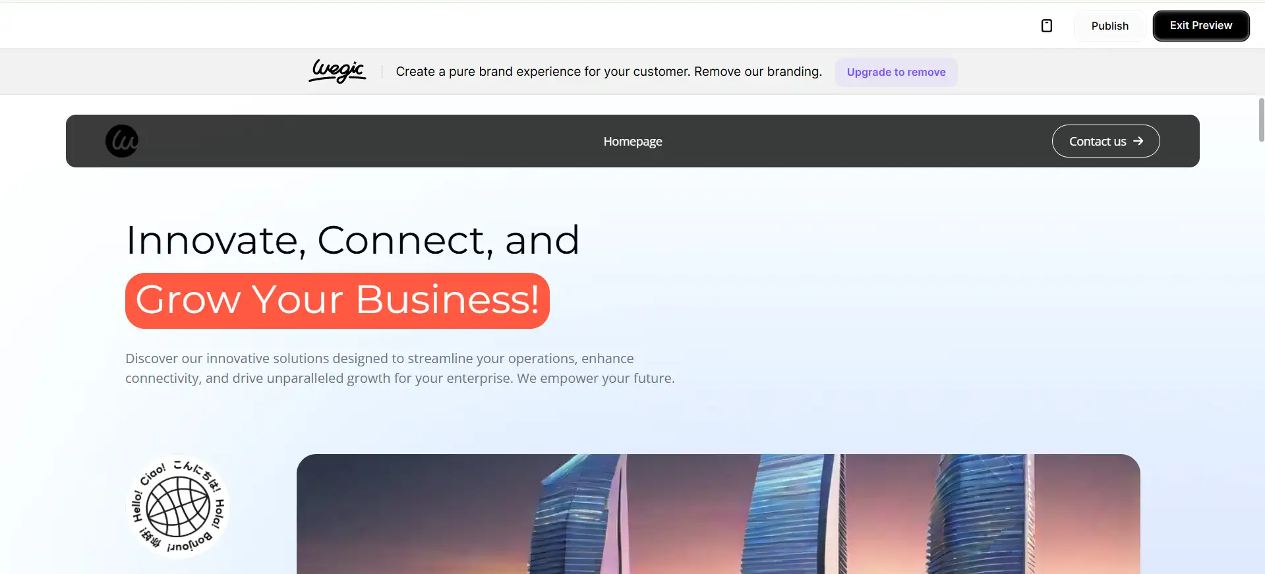The height and width of the screenshot is (574, 1265).
Task: Click the Discover our innovative solutions paragraph
Action: tap(400, 368)
